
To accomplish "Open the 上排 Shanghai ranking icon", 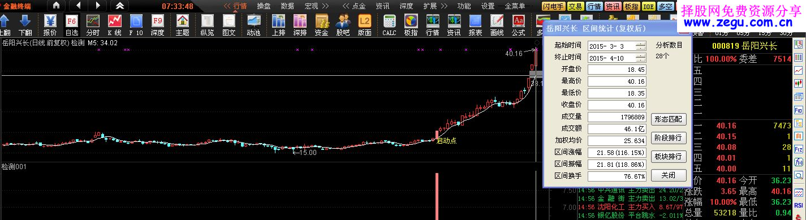I will pos(278,25).
